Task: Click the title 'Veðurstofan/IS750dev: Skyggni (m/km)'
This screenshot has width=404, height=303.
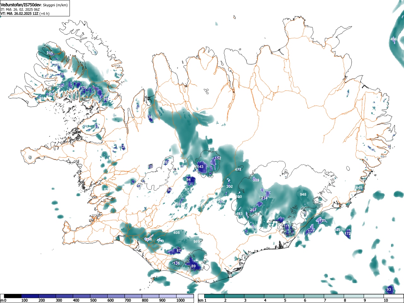Action: 34,5
